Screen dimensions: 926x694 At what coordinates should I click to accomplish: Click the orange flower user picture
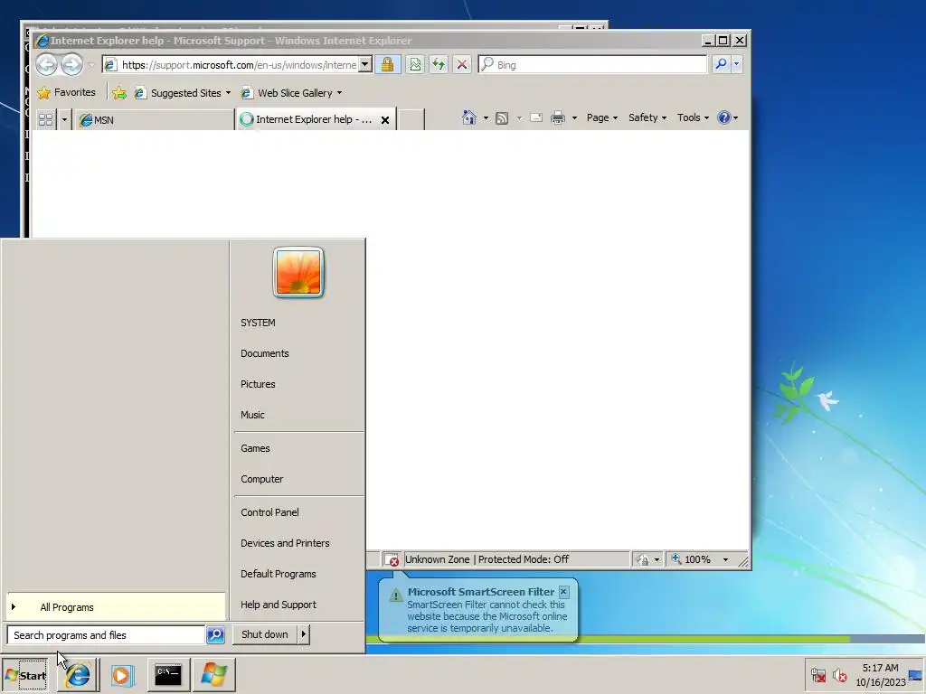(298, 272)
